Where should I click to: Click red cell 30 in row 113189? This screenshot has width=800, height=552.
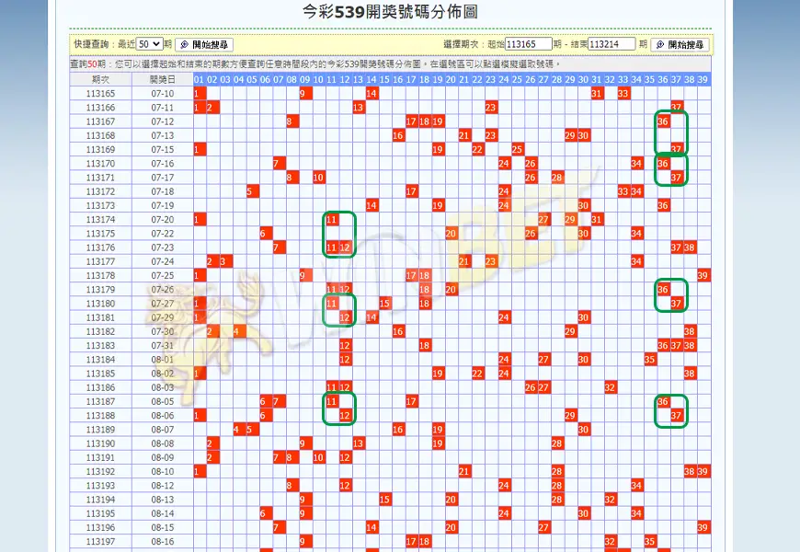tap(584, 430)
